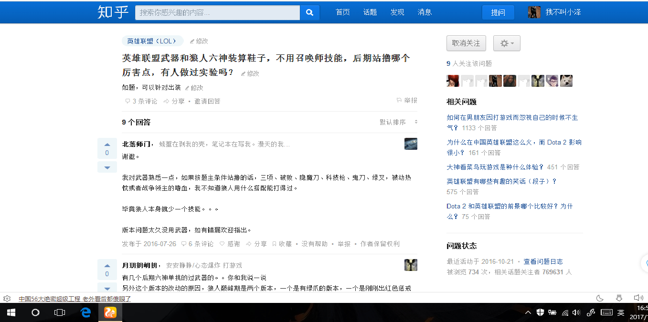Open the Windows Start menu
The width and height of the screenshot is (648, 322).
tap(11, 312)
